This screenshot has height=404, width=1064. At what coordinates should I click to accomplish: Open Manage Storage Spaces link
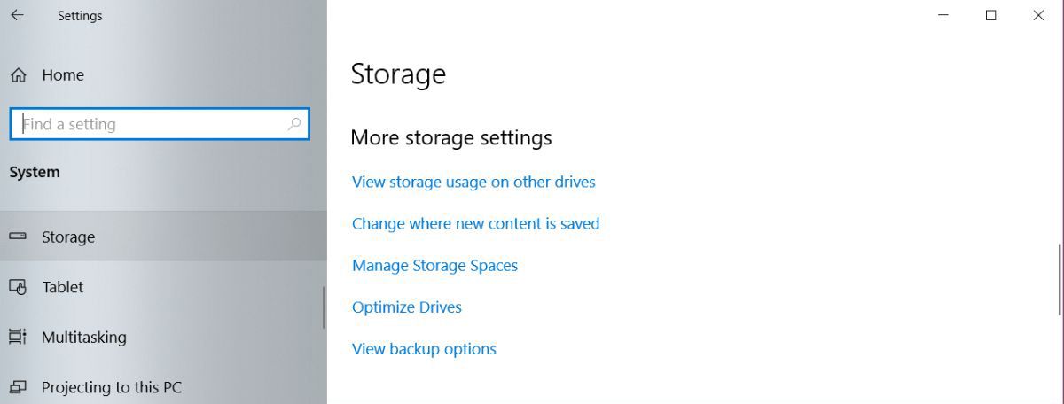pyautogui.click(x=434, y=265)
